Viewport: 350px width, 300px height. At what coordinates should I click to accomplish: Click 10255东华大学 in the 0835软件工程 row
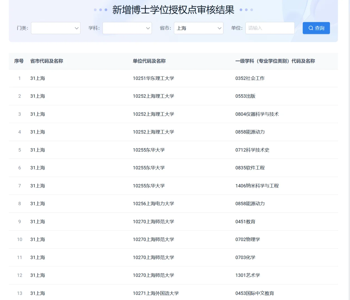point(149,168)
